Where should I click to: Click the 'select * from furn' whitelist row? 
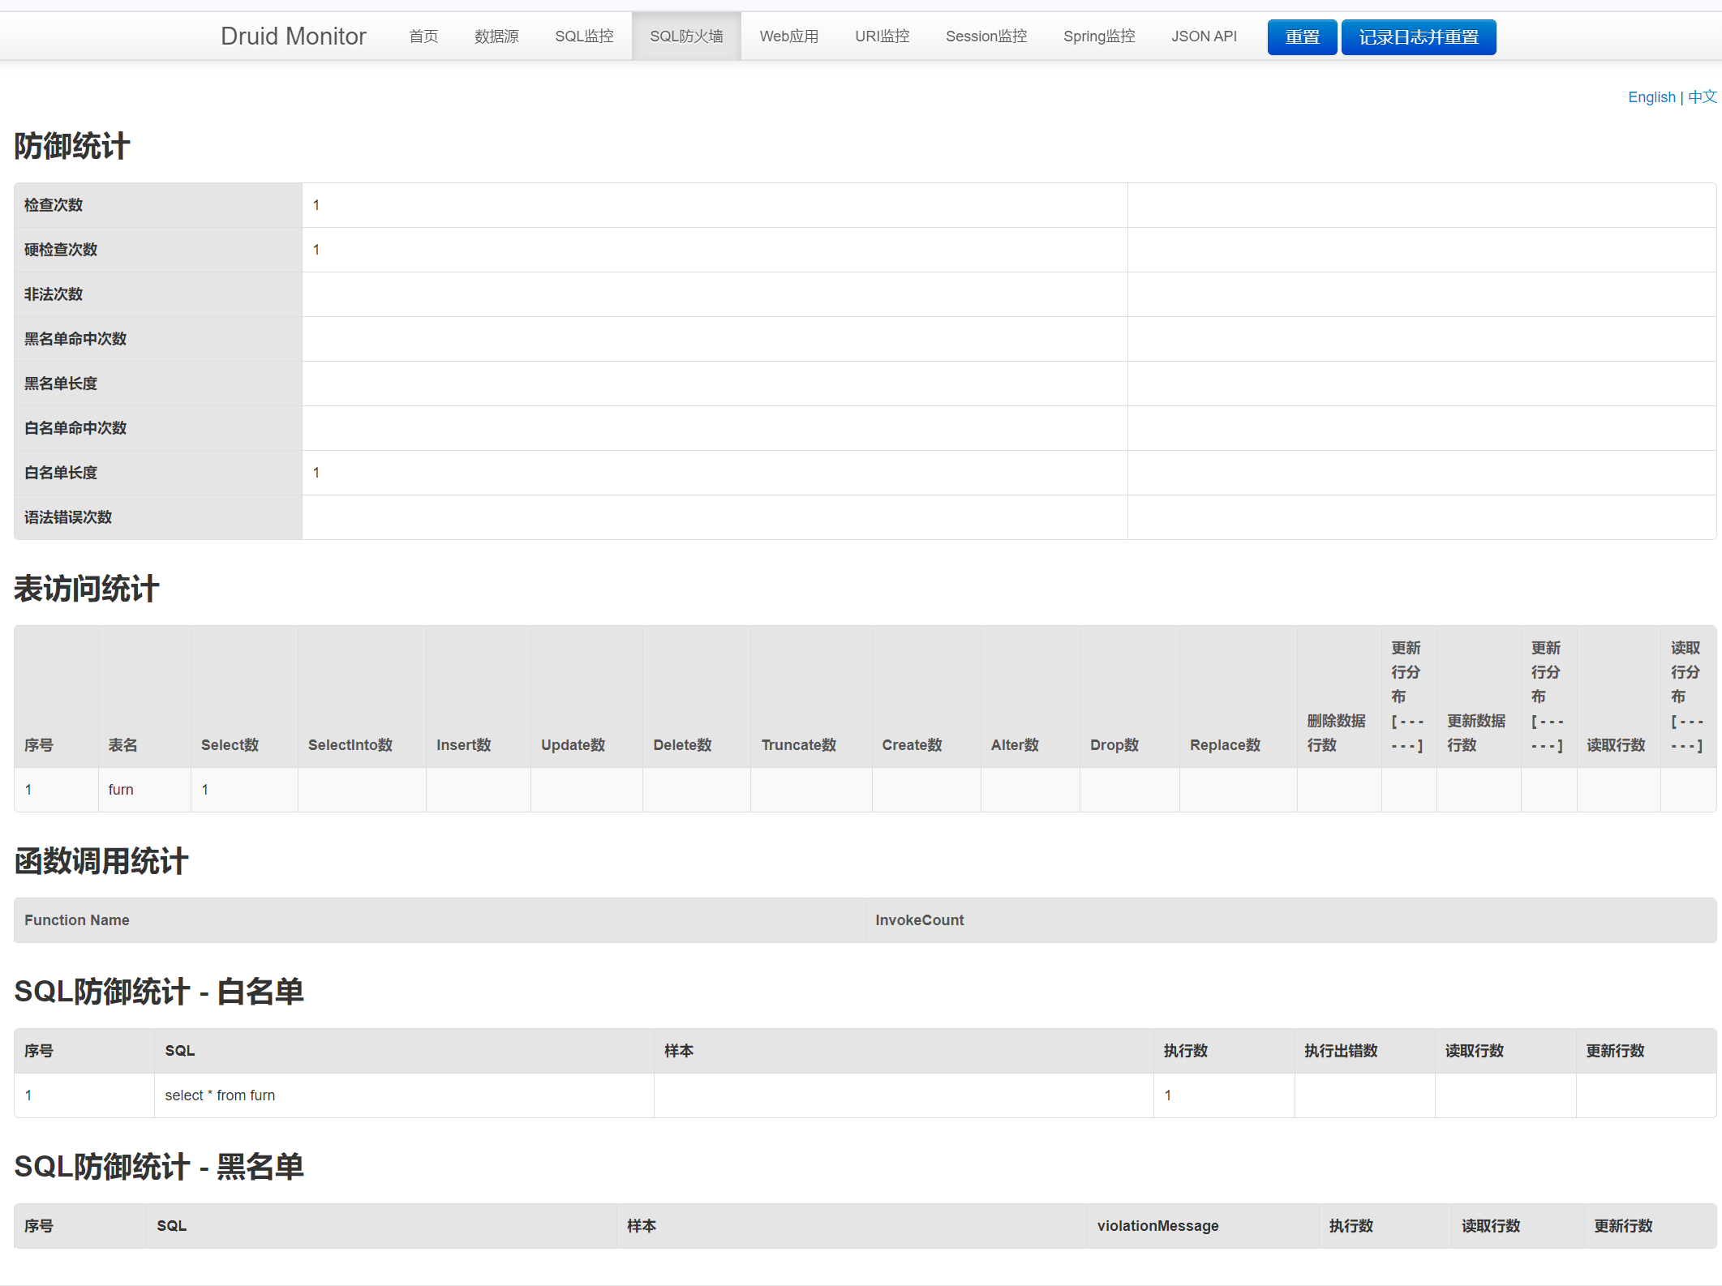(220, 1095)
